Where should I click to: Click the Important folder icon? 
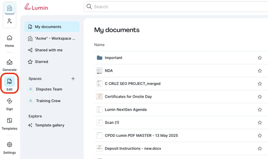99,58
